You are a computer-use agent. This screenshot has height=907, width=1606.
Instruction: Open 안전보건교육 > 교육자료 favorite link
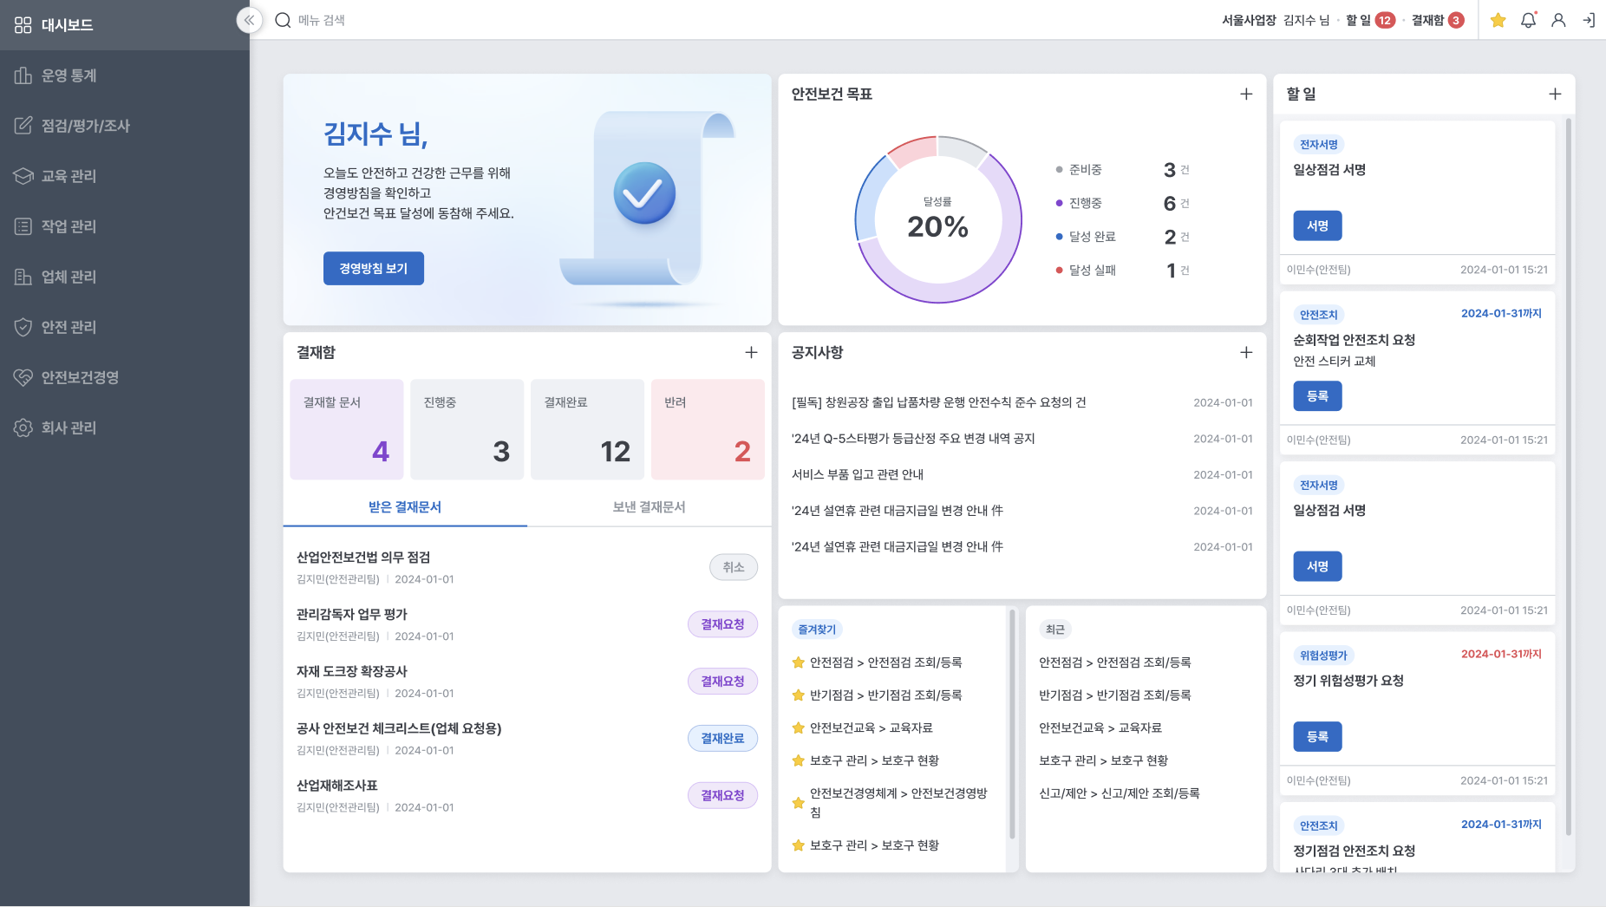[x=871, y=728]
